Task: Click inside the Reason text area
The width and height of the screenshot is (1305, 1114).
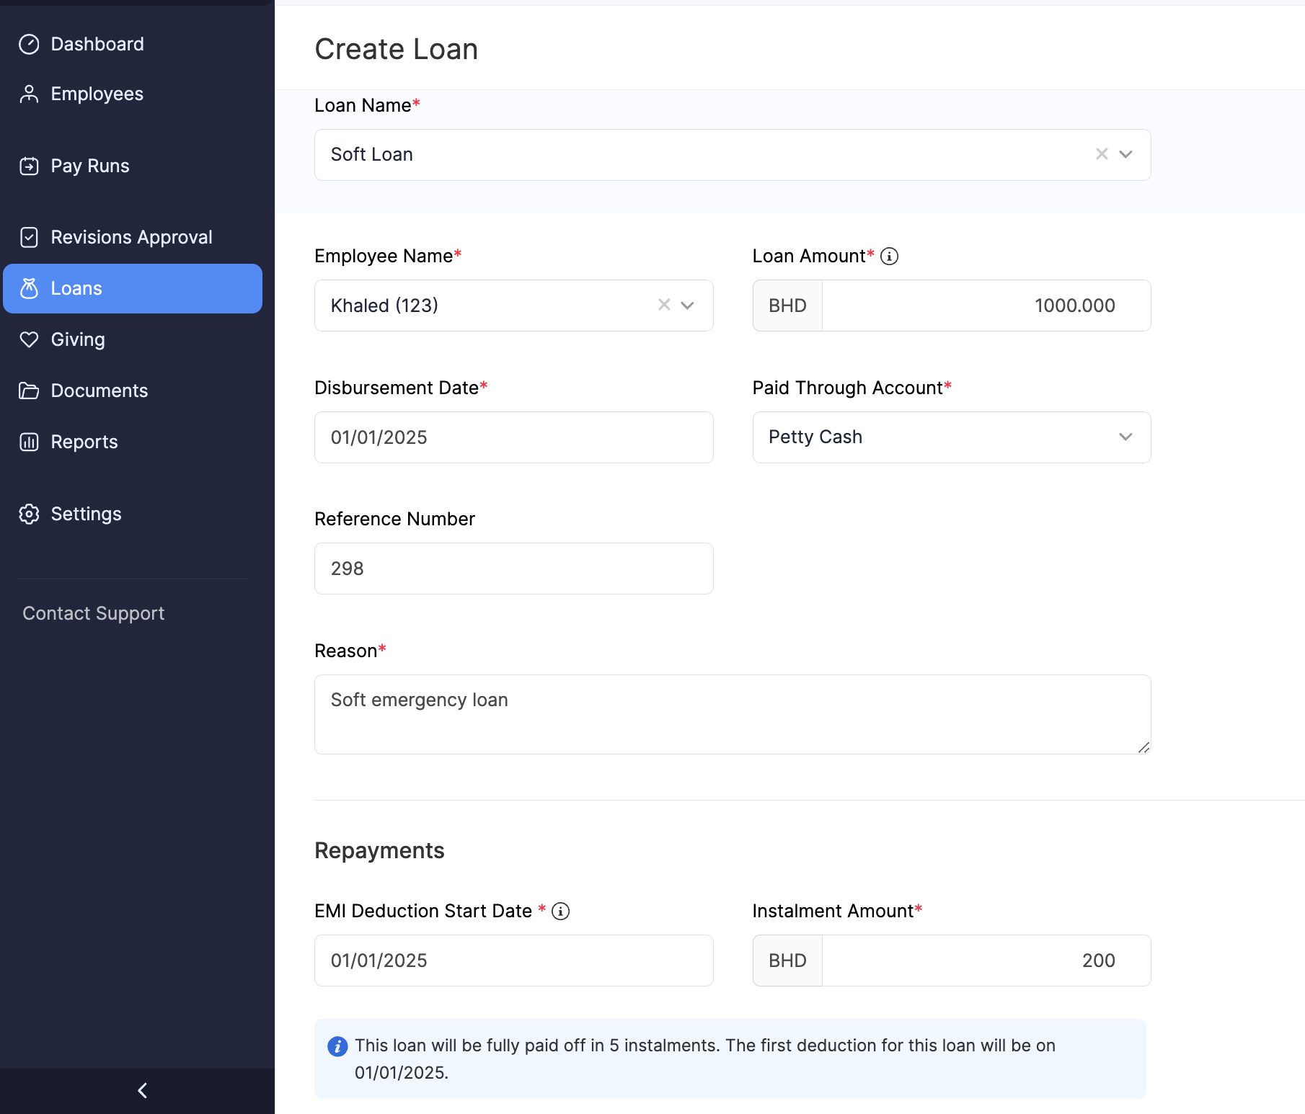Action: point(732,713)
